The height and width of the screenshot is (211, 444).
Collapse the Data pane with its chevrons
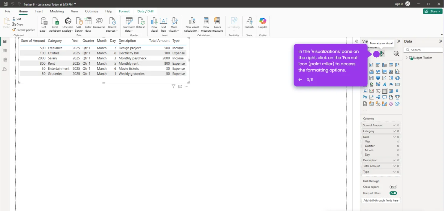click(x=440, y=41)
